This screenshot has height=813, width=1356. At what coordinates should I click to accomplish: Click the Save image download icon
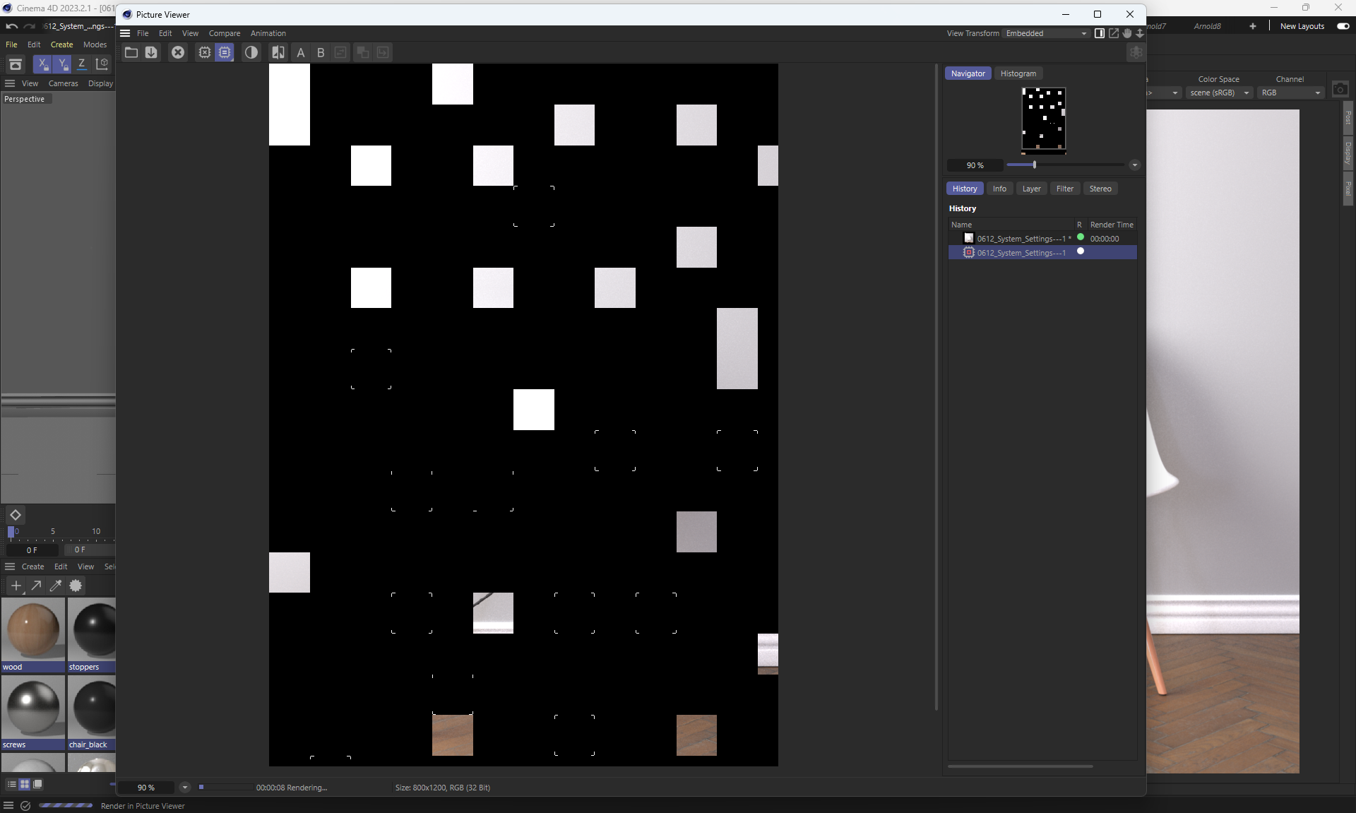(x=151, y=52)
